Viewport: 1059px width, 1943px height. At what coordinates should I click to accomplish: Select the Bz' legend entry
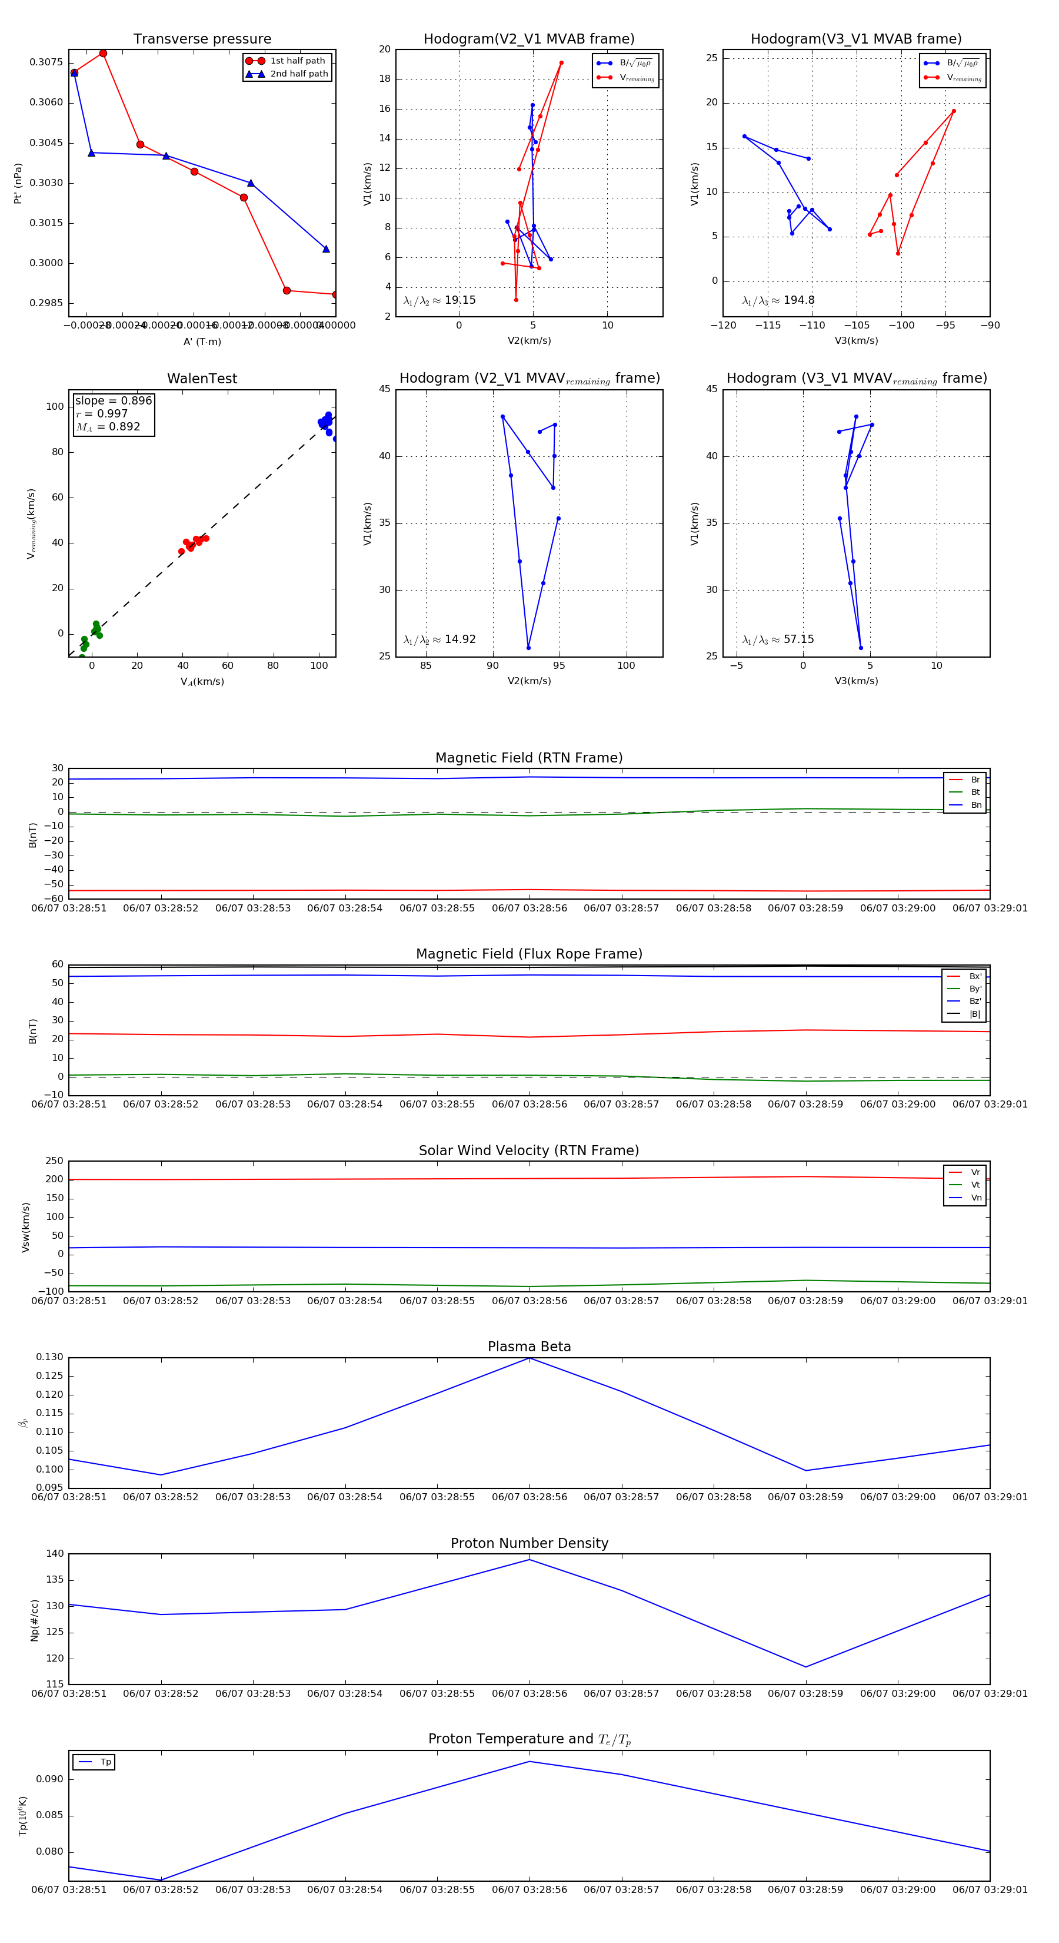coord(964,1001)
